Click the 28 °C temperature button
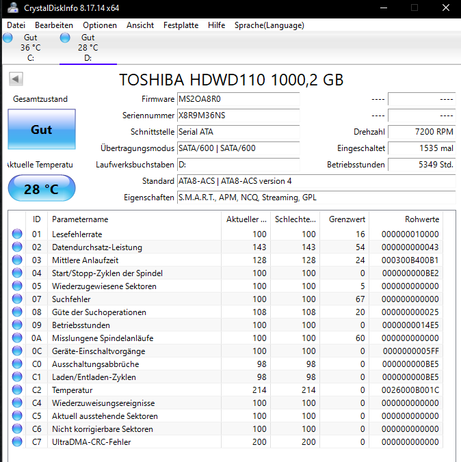 [42, 189]
